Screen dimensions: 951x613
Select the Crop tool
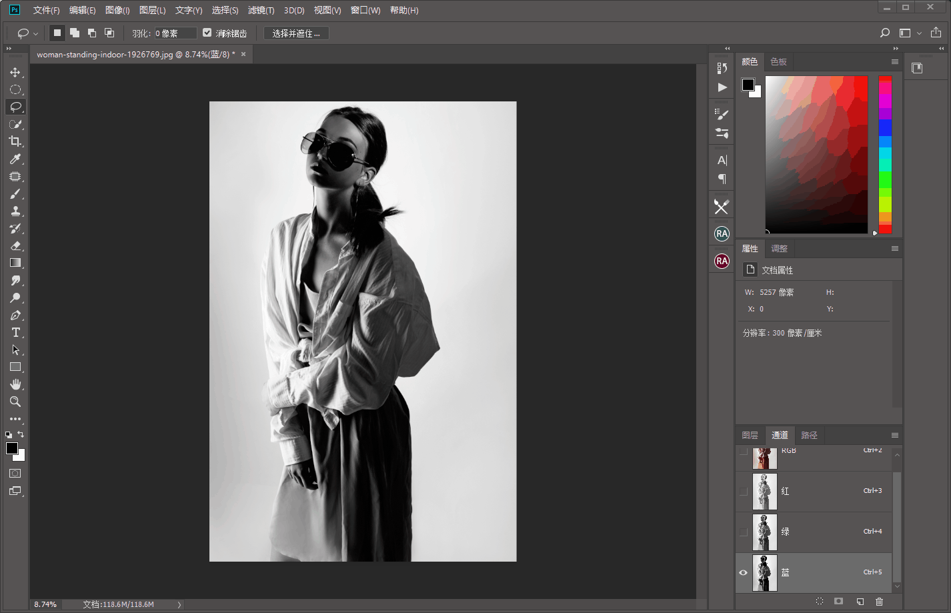[x=15, y=141]
